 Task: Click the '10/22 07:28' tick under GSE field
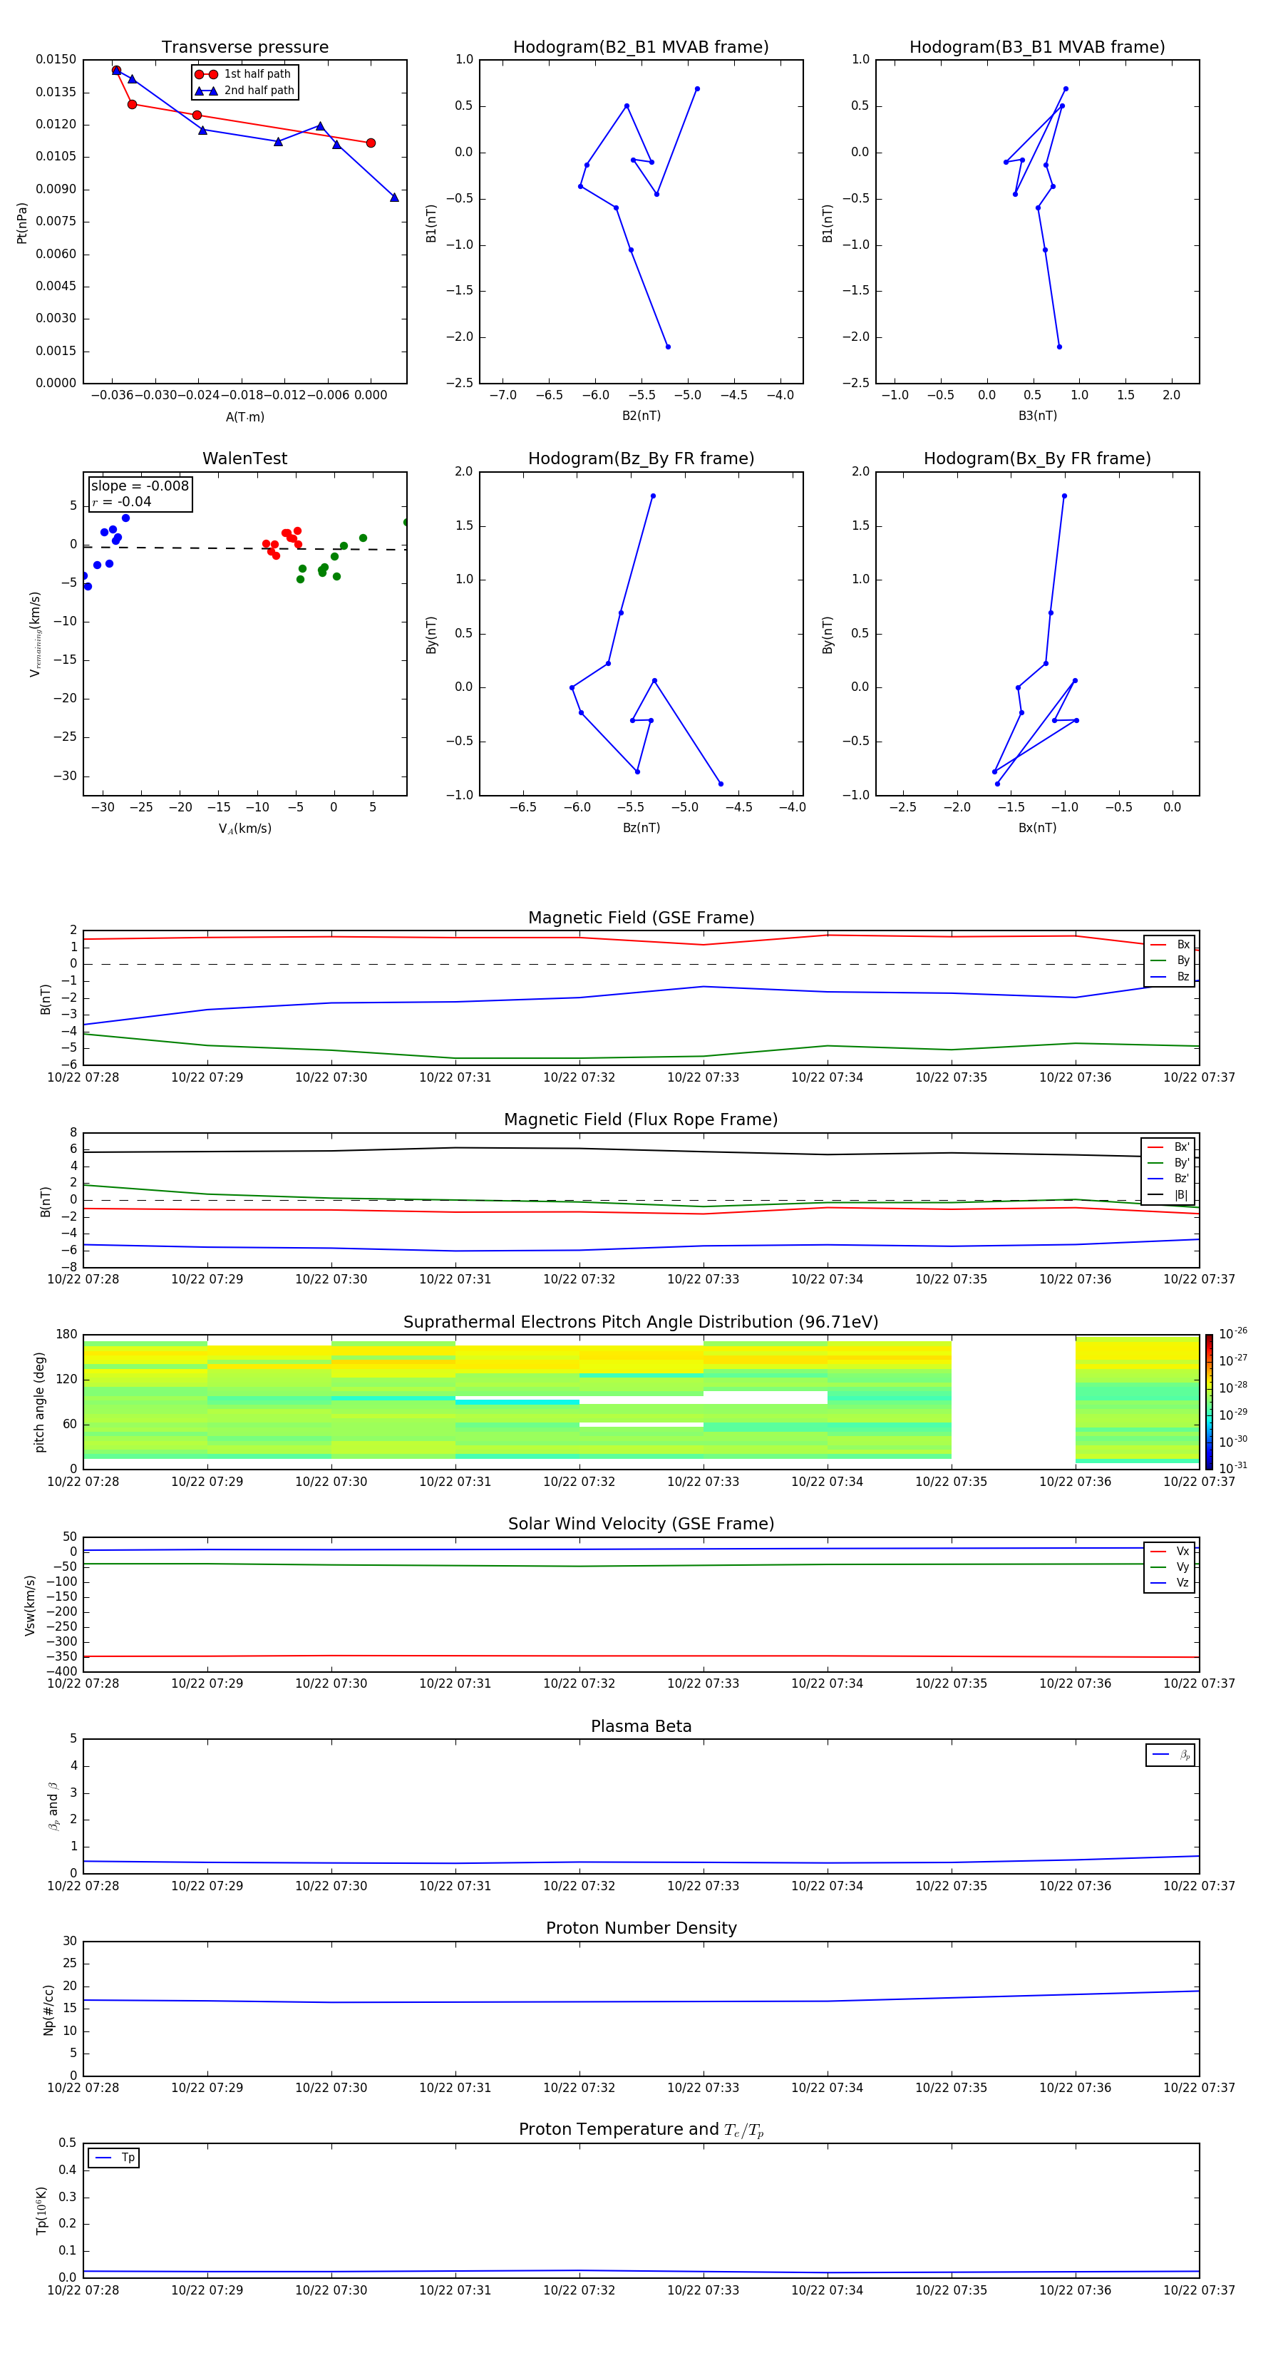click(x=83, y=1078)
